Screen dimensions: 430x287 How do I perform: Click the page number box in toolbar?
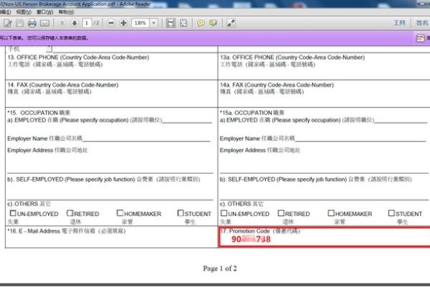pyautogui.click(x=87, y=24)
